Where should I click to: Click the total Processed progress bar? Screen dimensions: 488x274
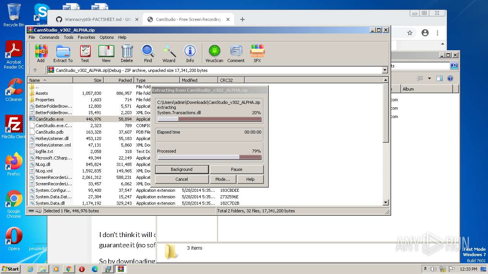click(x=209, y=157)
